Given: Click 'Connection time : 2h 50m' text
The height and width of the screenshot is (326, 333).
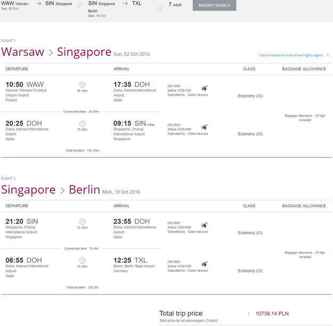Looking at the screenshot, I should tap(81, 111).
